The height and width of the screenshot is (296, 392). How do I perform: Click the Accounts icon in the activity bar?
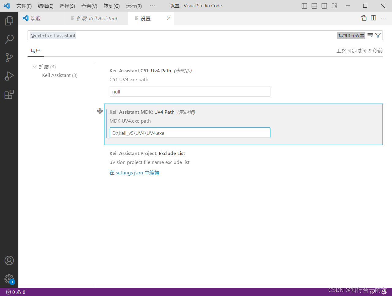click(x=9, y=260)
